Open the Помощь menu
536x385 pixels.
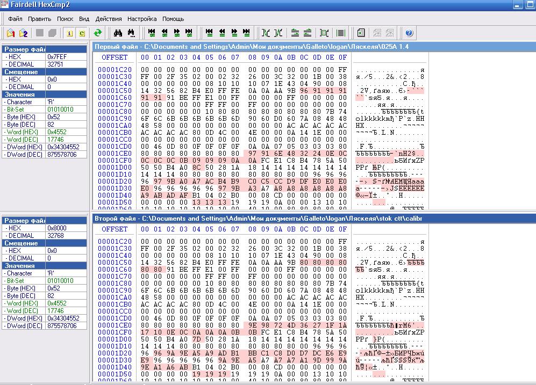(x=173, y=19)
